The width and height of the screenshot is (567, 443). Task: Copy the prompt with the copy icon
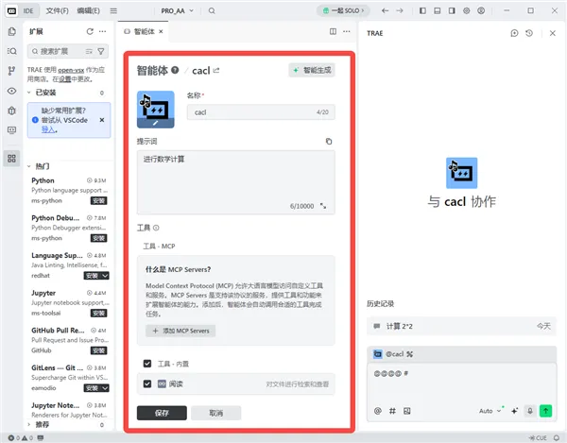[x=328, y=142]
